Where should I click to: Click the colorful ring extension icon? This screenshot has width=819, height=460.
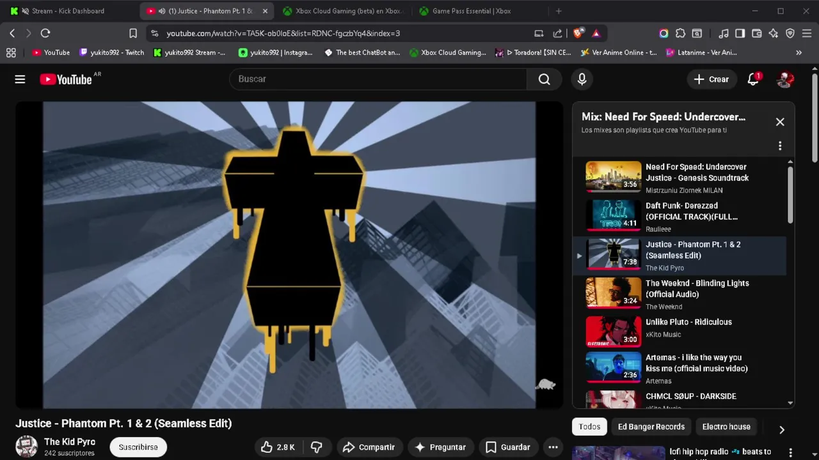tap(664, 33)
